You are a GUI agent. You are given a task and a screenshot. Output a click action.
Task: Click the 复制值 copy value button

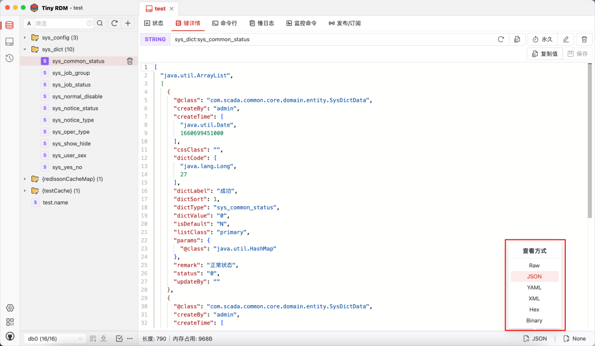coord(544,53)
